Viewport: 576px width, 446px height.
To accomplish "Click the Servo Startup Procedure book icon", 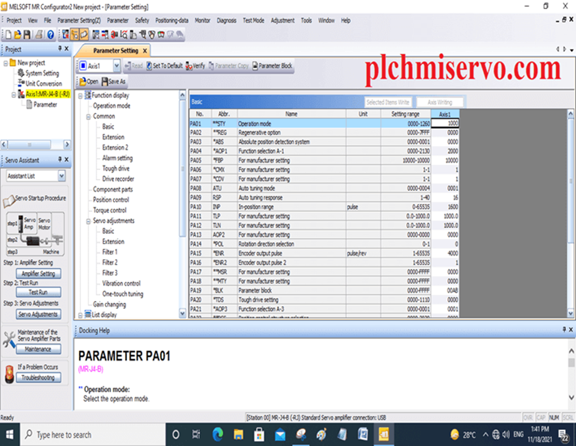I will click(x=9, y=201).
